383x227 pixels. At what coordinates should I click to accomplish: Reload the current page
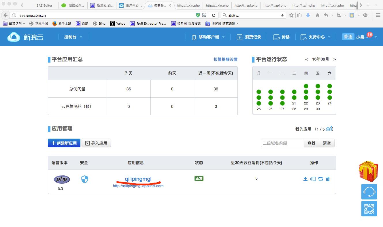click(214, 15)
